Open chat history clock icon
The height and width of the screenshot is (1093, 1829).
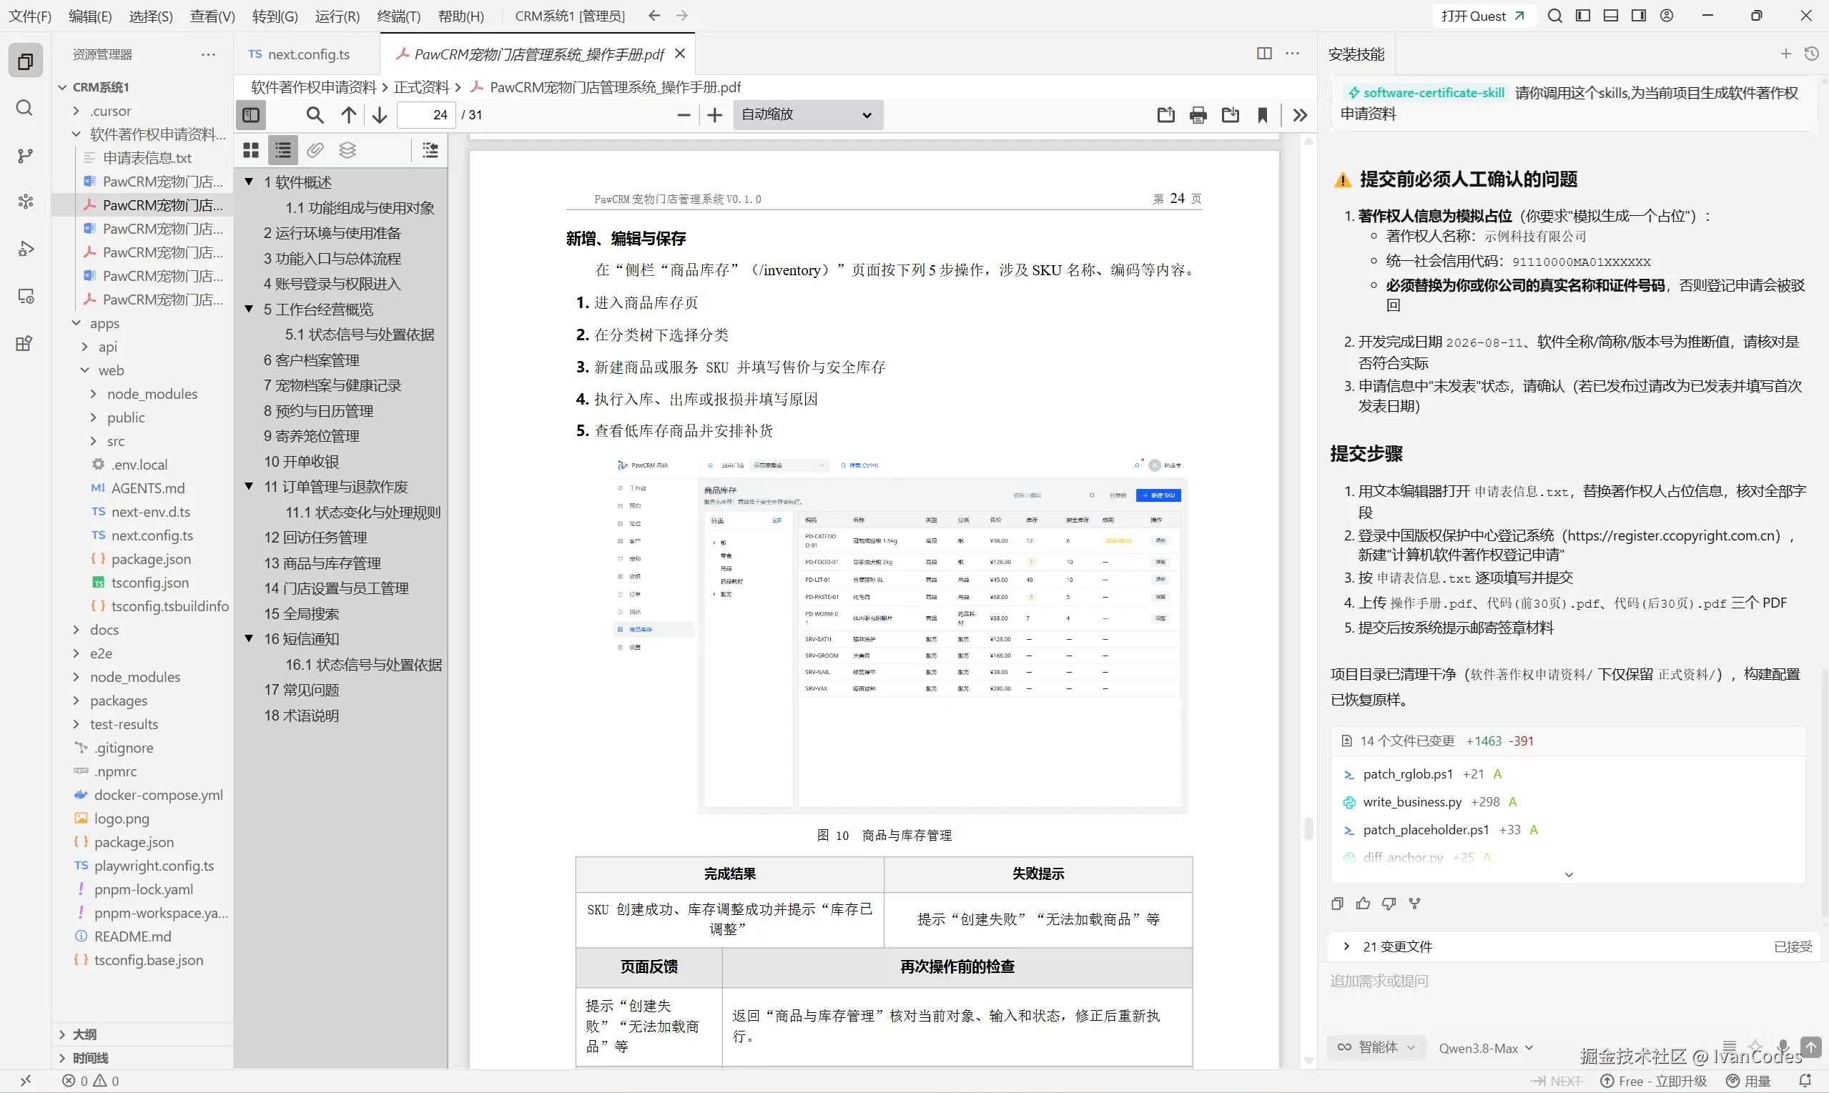click(1812, 54)
